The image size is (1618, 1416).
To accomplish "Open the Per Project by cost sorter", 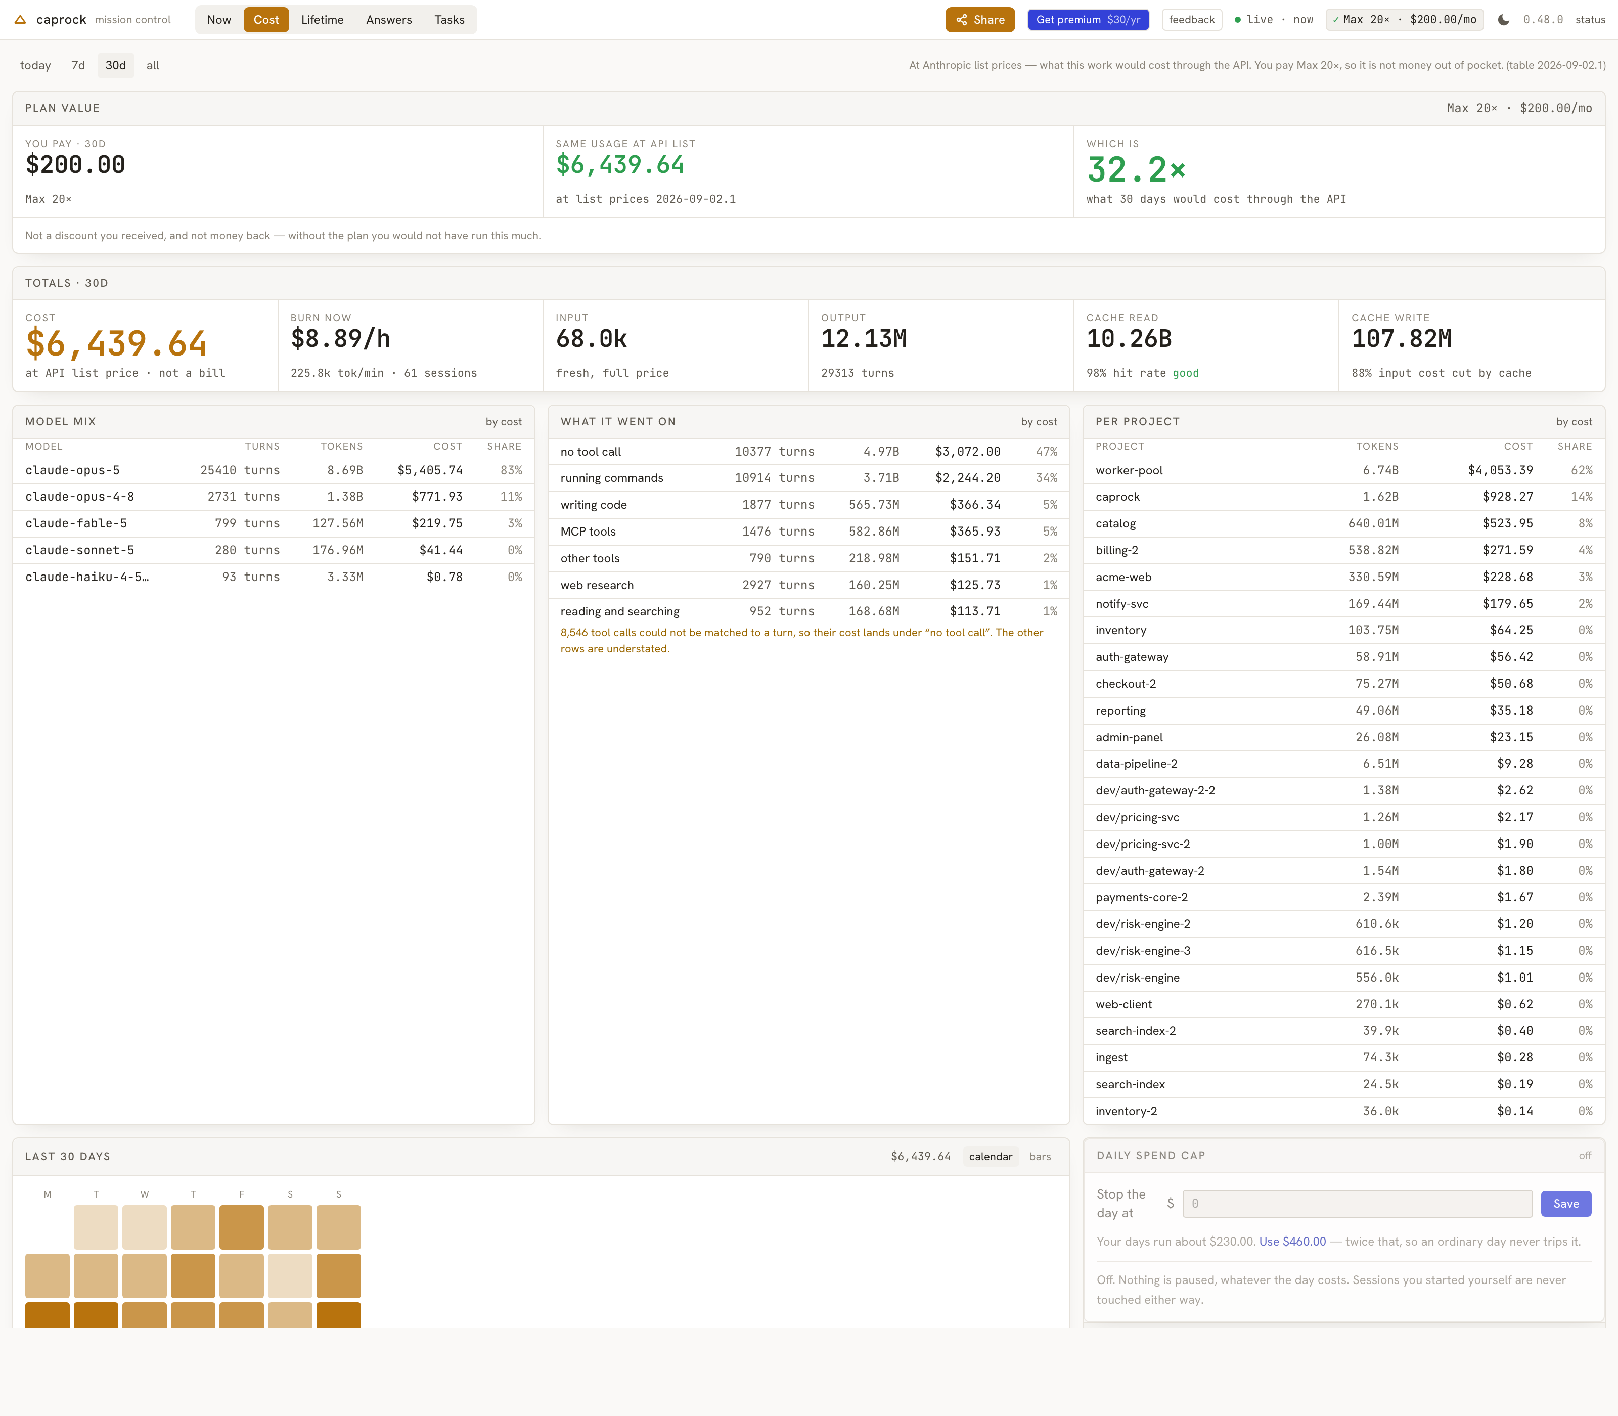I will pos(1574,422).
